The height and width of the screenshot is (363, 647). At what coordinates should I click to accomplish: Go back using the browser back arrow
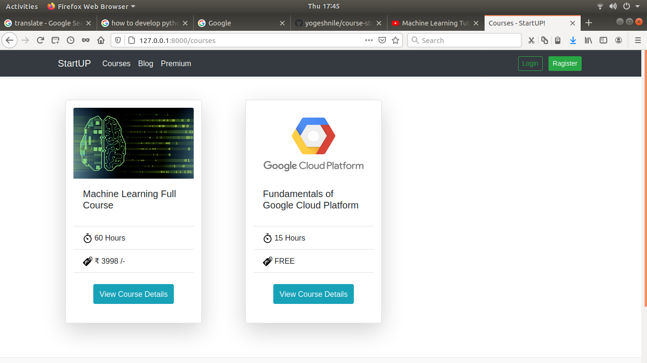9,40
